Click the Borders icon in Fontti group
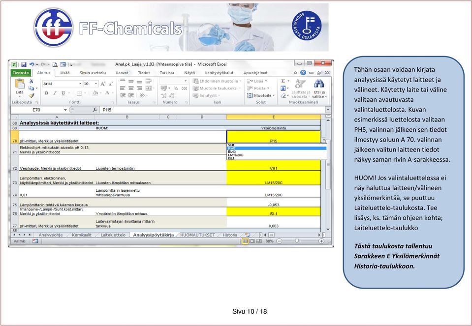 (79, 93)
